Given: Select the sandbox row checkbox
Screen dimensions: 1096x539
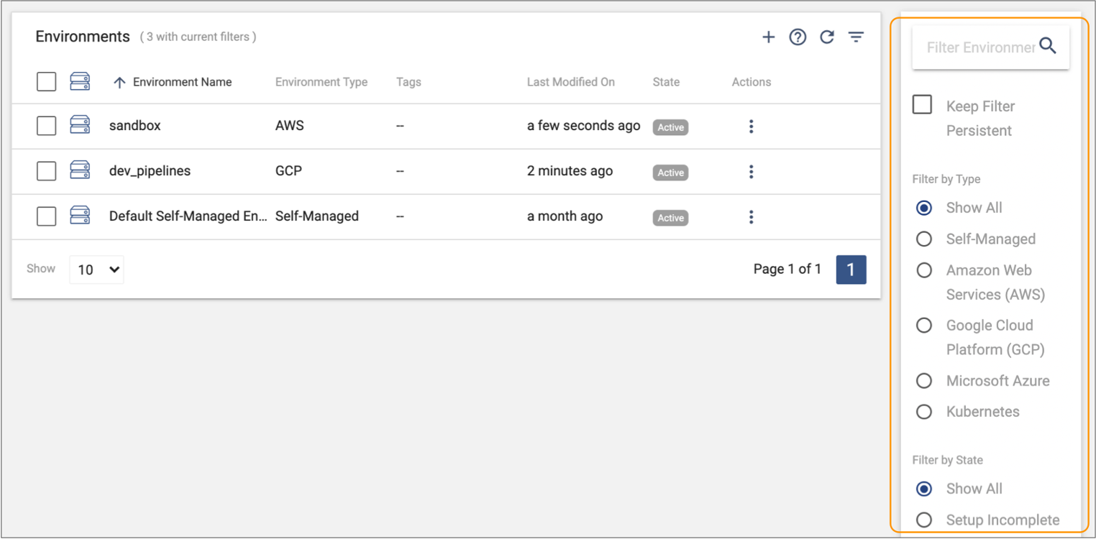Looking at the screenshot, I should pyautogui.click(x=46, y=126).
